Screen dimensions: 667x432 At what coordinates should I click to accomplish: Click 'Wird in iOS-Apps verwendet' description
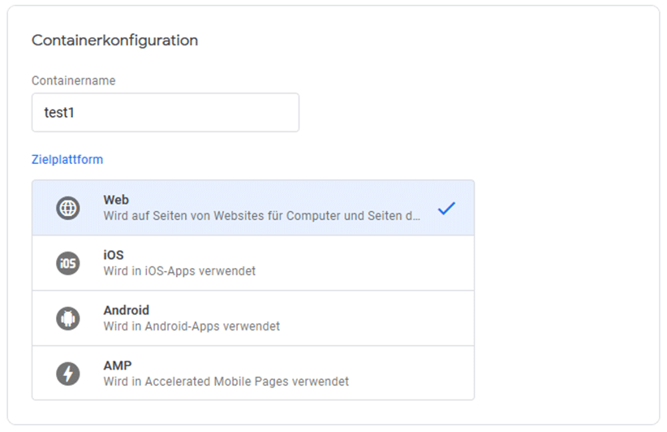click(179, 271)
